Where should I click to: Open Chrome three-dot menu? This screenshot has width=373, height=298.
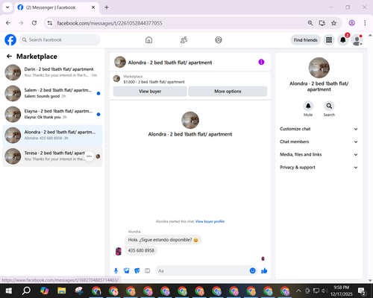tap(365, 23)
